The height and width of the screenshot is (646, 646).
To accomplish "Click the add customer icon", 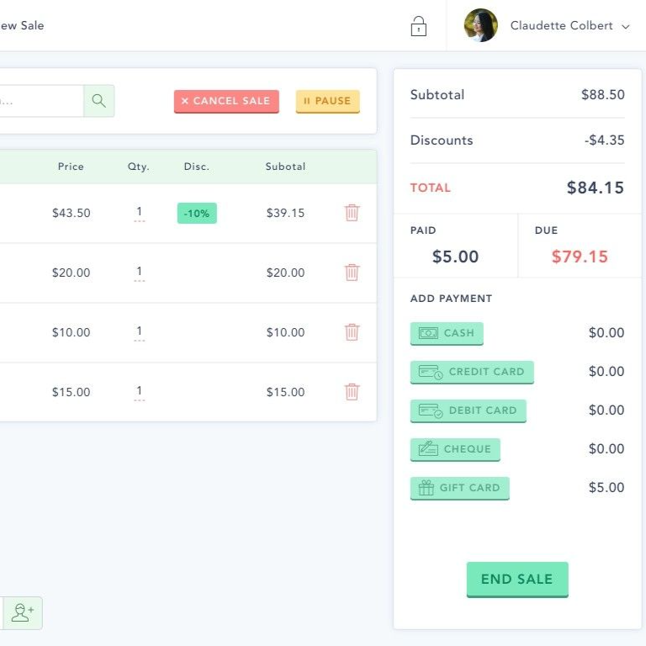I will (x=23, y=612).
